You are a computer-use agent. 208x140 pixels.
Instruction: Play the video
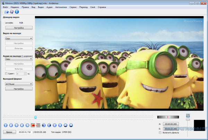(x=6, y=125)
